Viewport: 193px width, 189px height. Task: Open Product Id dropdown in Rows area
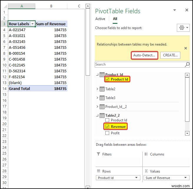click(x=136, y=178)
